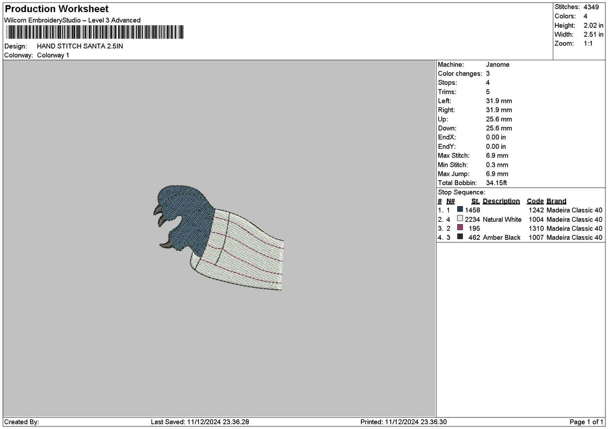Click the 'Created By:' footer label
The height and width of the screenshot is (429, 608).
click(x=22, y=422)
